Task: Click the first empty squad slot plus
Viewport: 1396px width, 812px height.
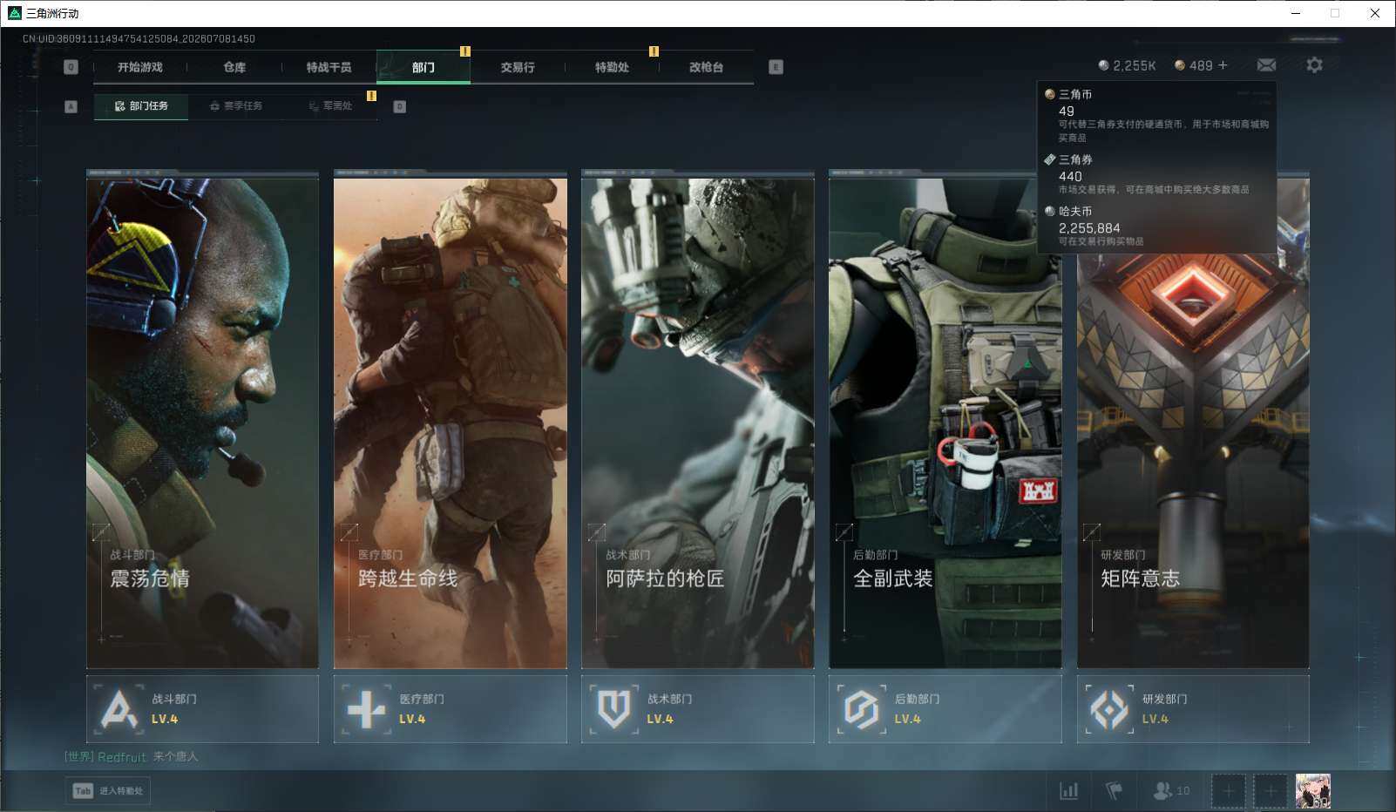Action: [1228, 791]
